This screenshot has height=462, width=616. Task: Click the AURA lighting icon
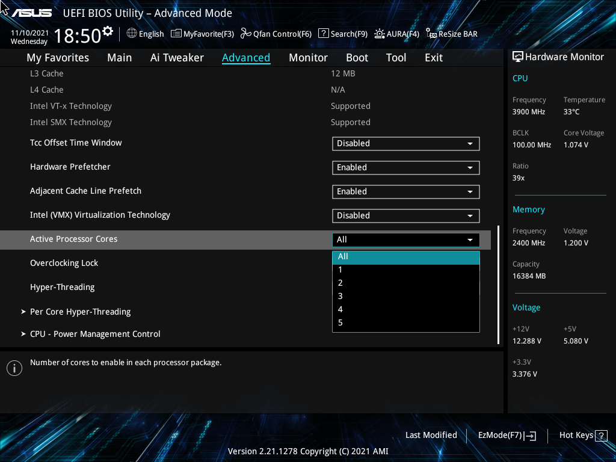click(x=379, y=34)
